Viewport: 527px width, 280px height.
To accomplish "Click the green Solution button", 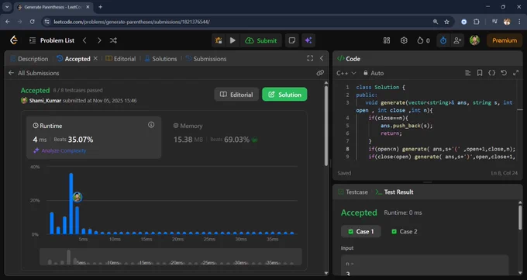I will pyautogui.click(x=284, y=95).
